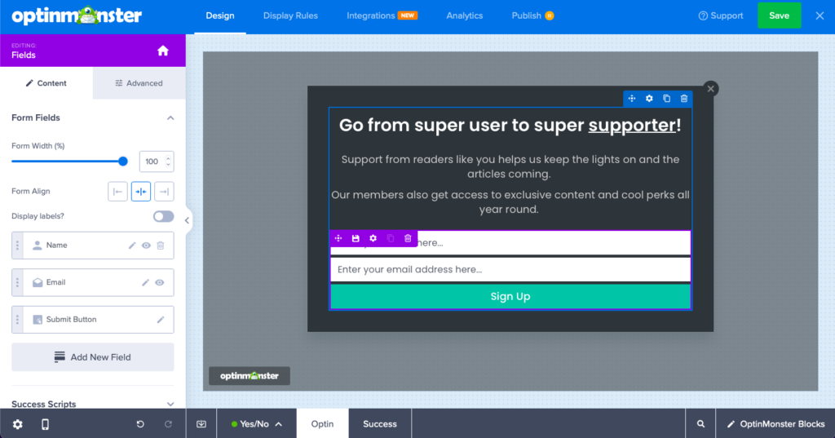This screenshot has height=438, width=835.
Task: Grab the Name field drag handle
Action: (18, 246)
